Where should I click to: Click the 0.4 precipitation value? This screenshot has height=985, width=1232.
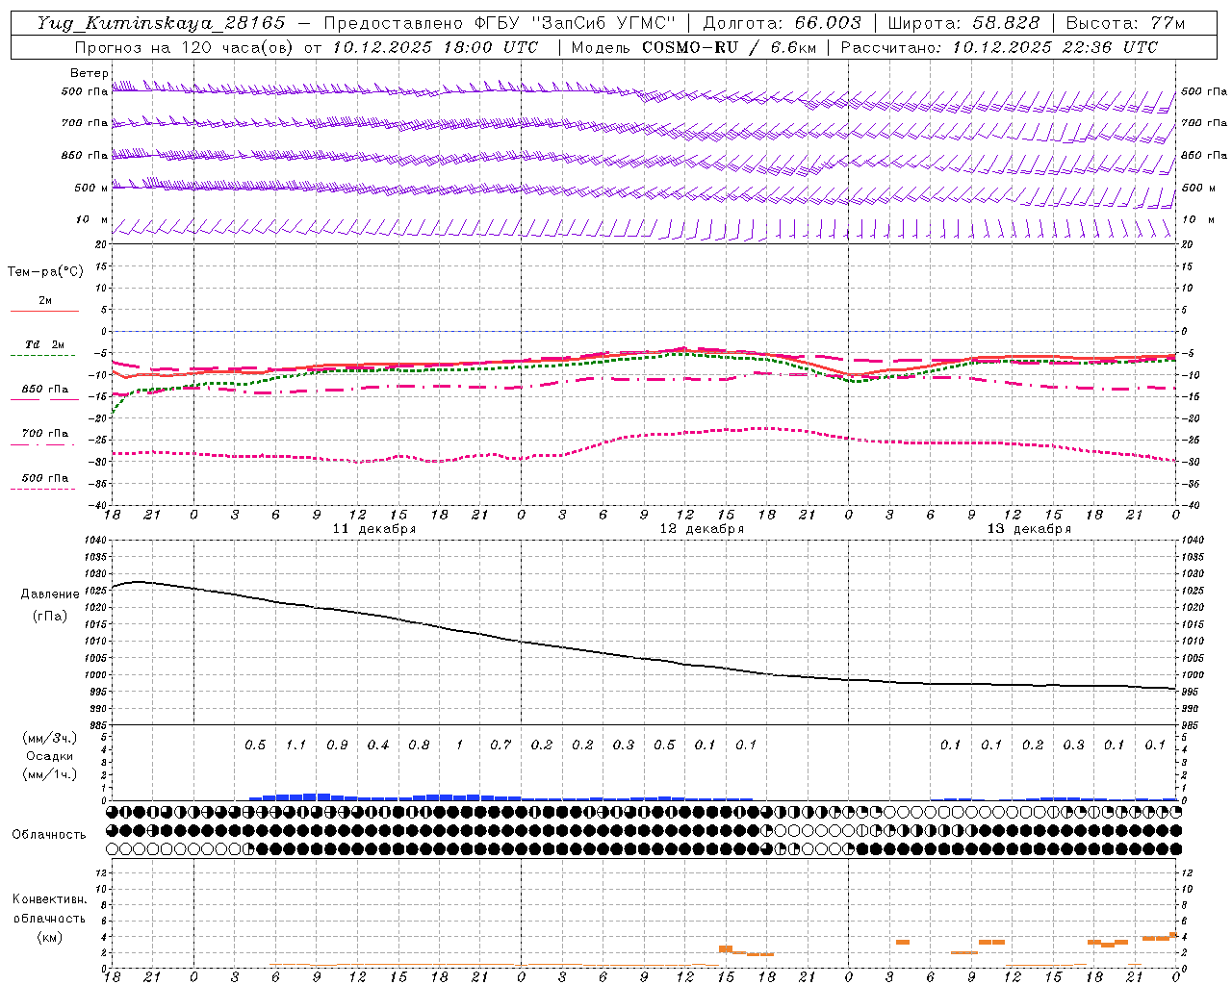coord(378,745)
